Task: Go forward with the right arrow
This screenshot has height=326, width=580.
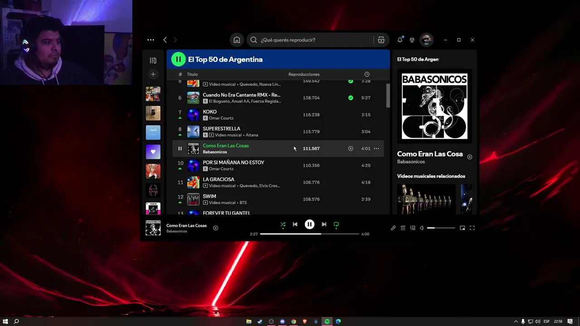Action: click(175, 40)
